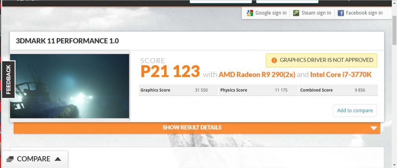The height and width of the screenshot is (168, 397).
Task: Expand Show Result Details bar
Action: pos(197,128)
